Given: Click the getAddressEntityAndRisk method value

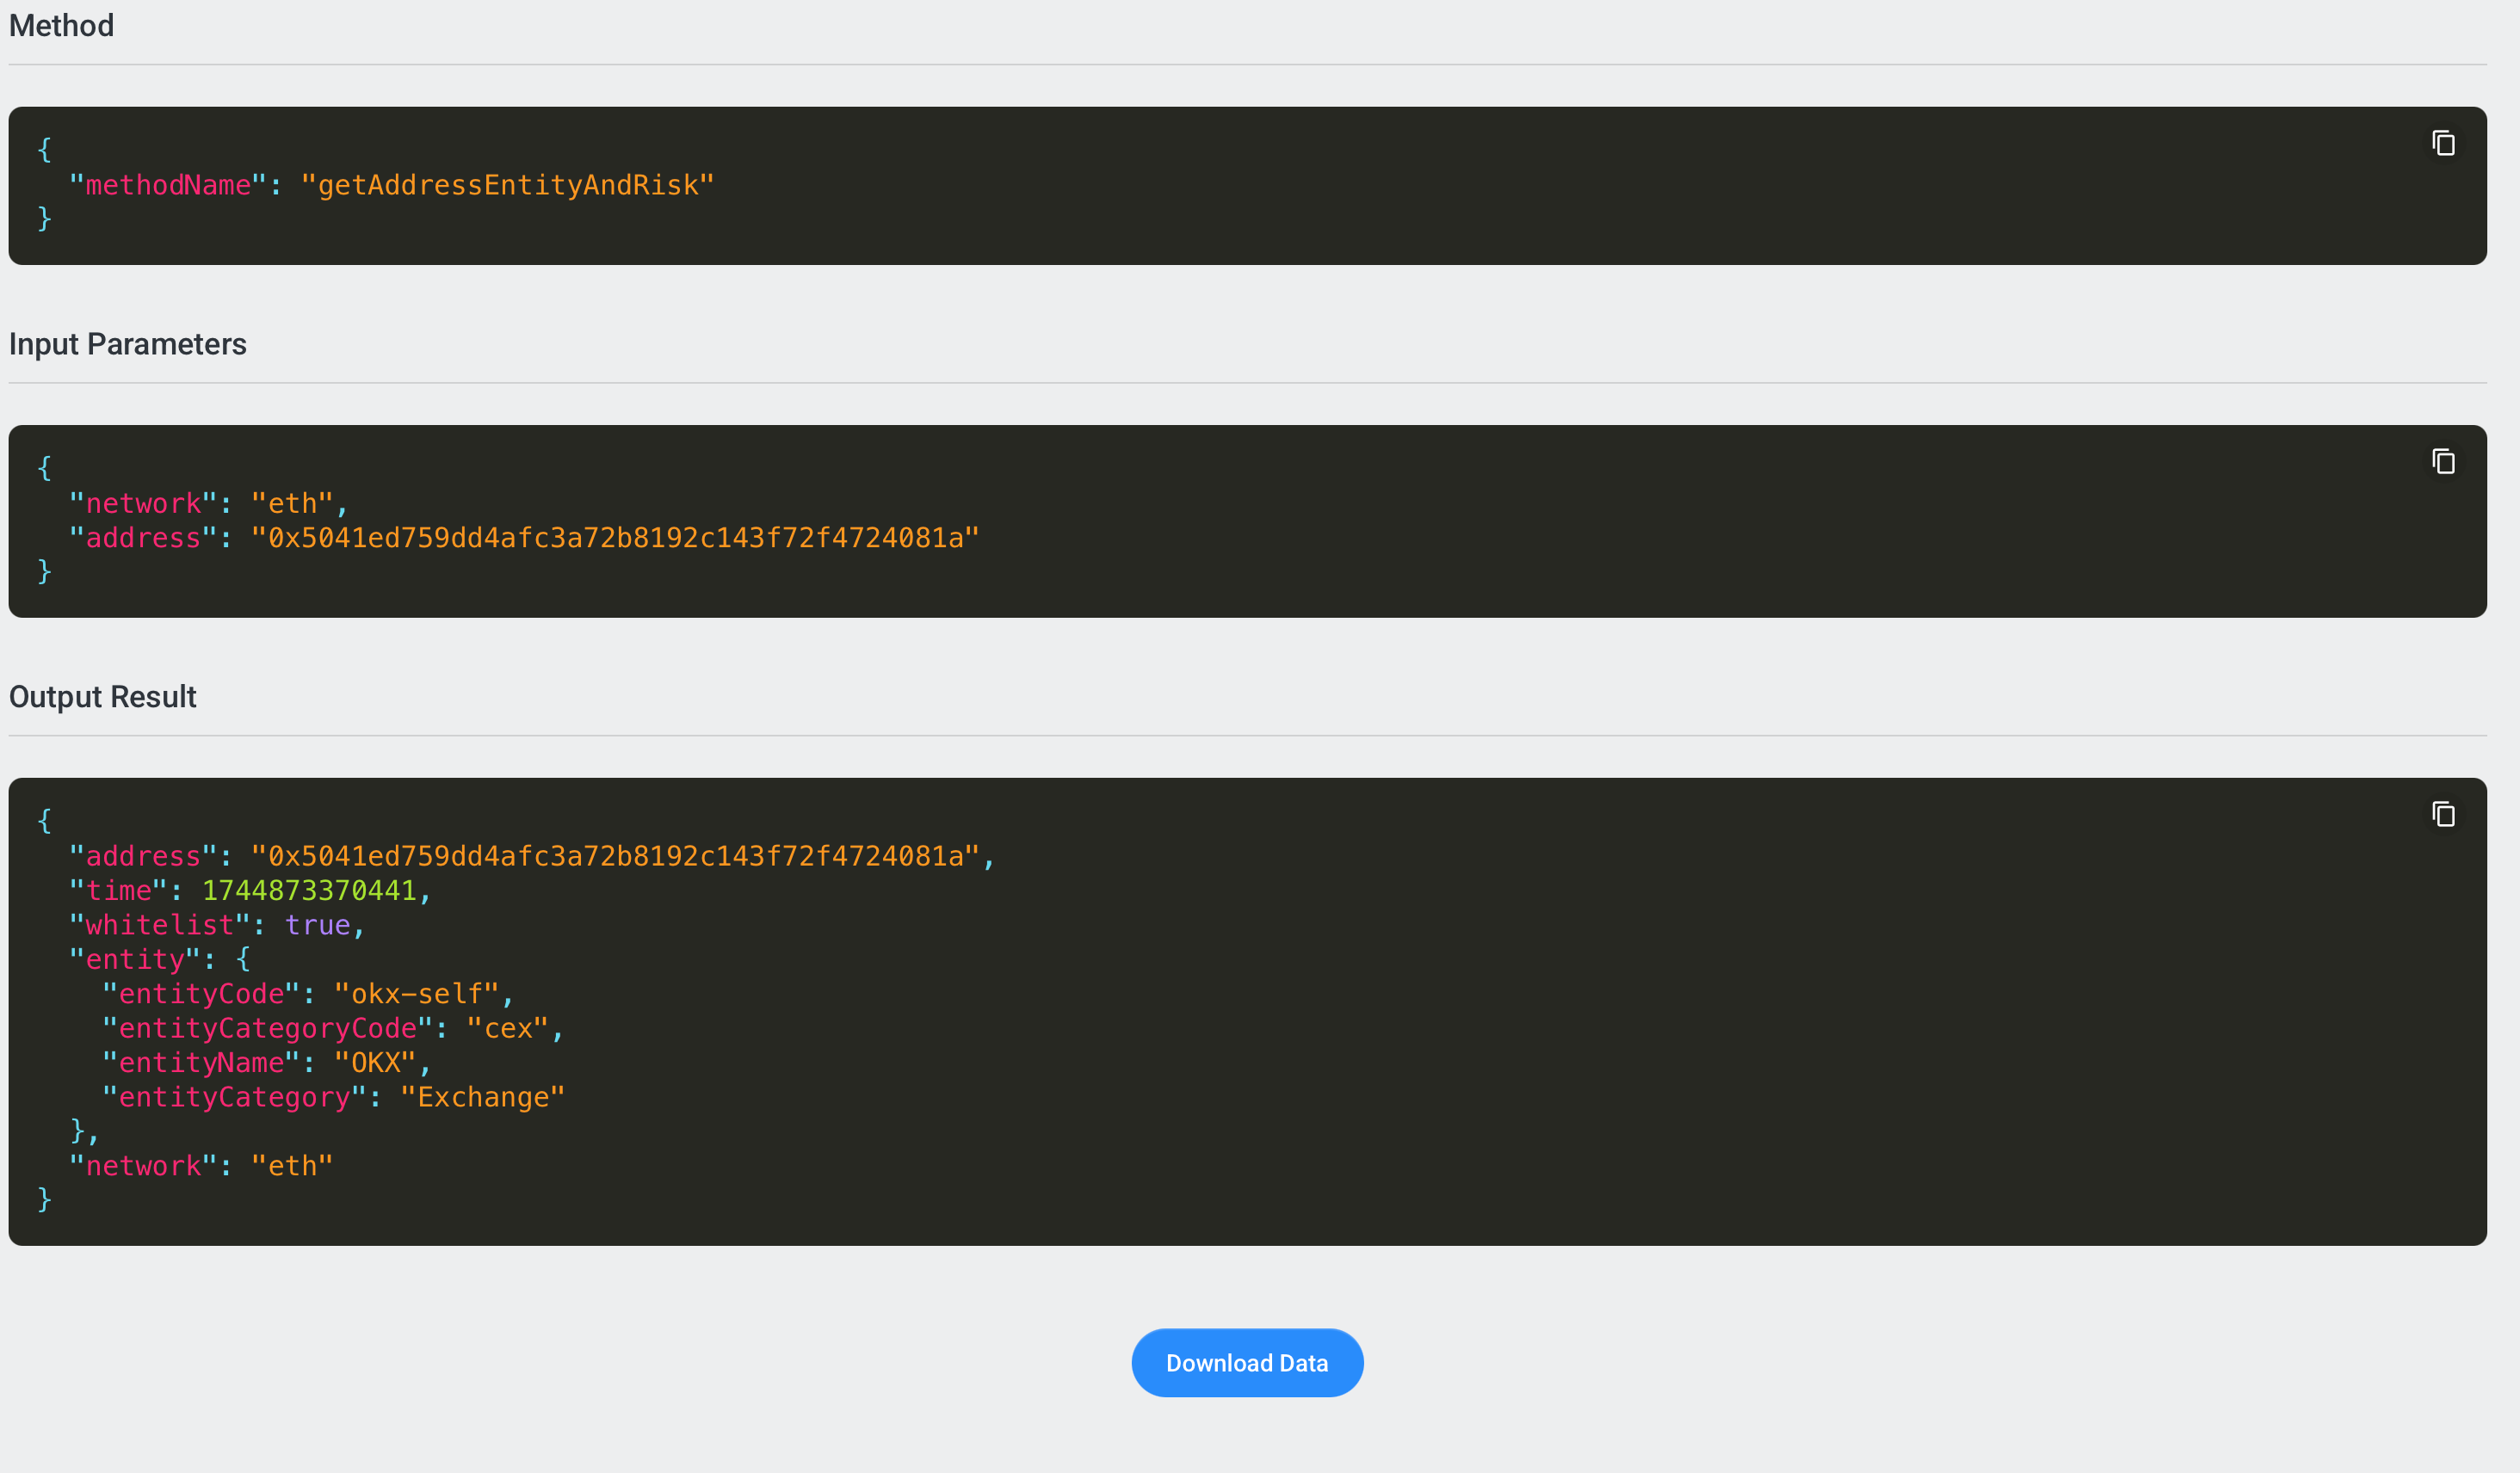Looking at the screenshot, I should click(x=507, y=185).
